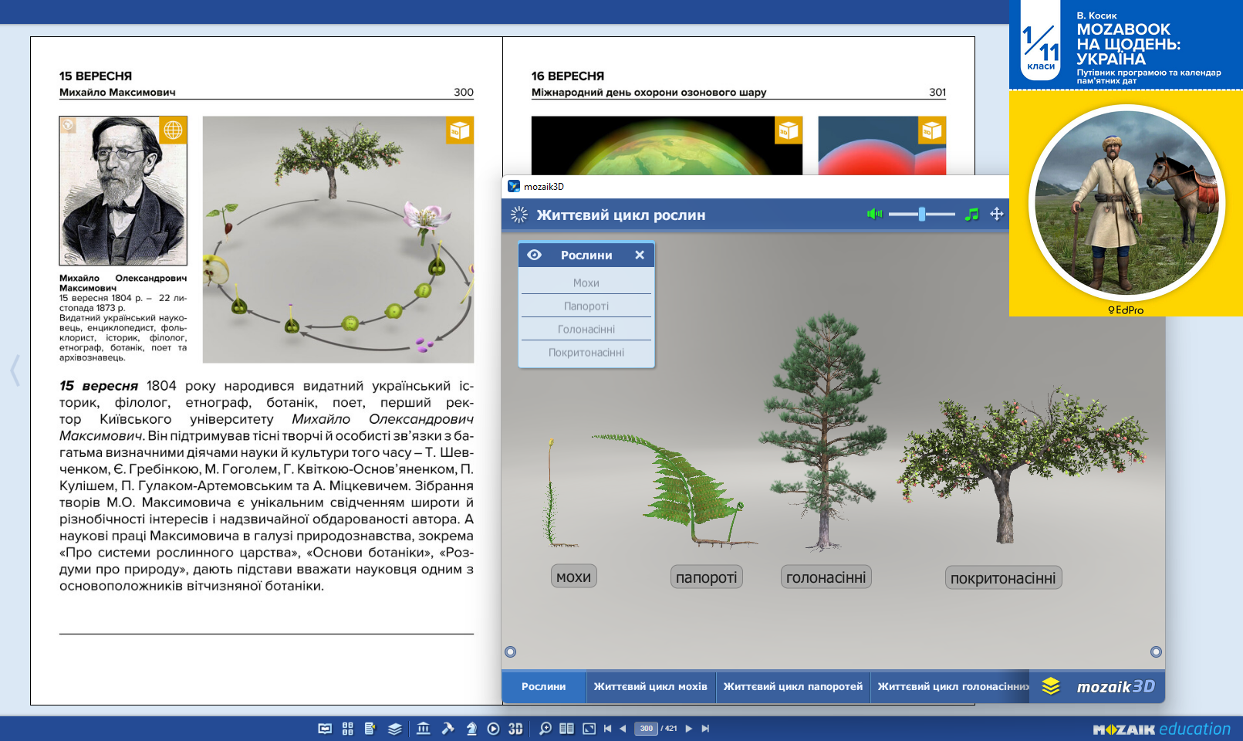Click the Maksymovych portrait thumbnail
Image resolution: width=1243 pixels, height=741 pixels.
pyautogui.click(x=123, y=191)
